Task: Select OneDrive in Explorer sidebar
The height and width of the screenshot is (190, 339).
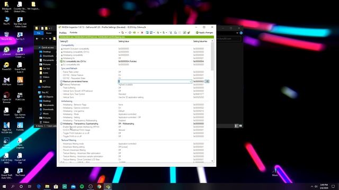Action: (x=44, y=87)
